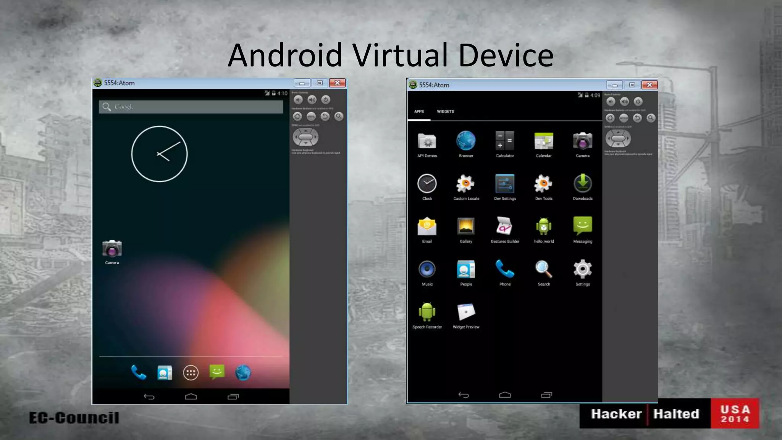782x440 pixels.
Task: Open Music app
Action: [427, 273]
